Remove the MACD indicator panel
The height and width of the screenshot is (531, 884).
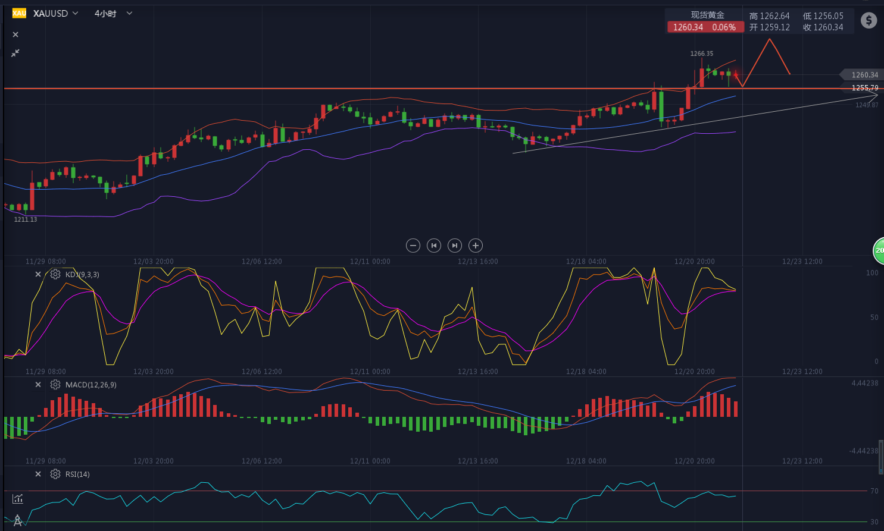38,385
